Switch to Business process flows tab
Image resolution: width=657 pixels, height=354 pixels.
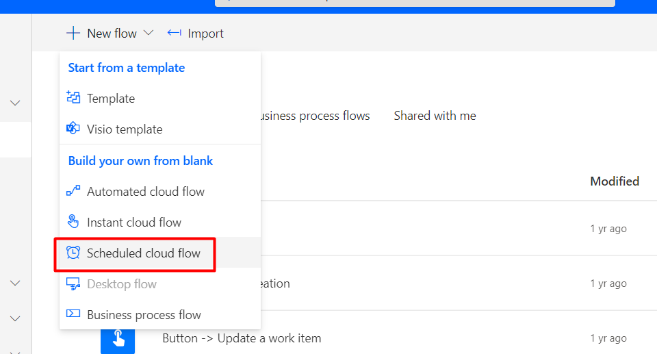point(315,116)
